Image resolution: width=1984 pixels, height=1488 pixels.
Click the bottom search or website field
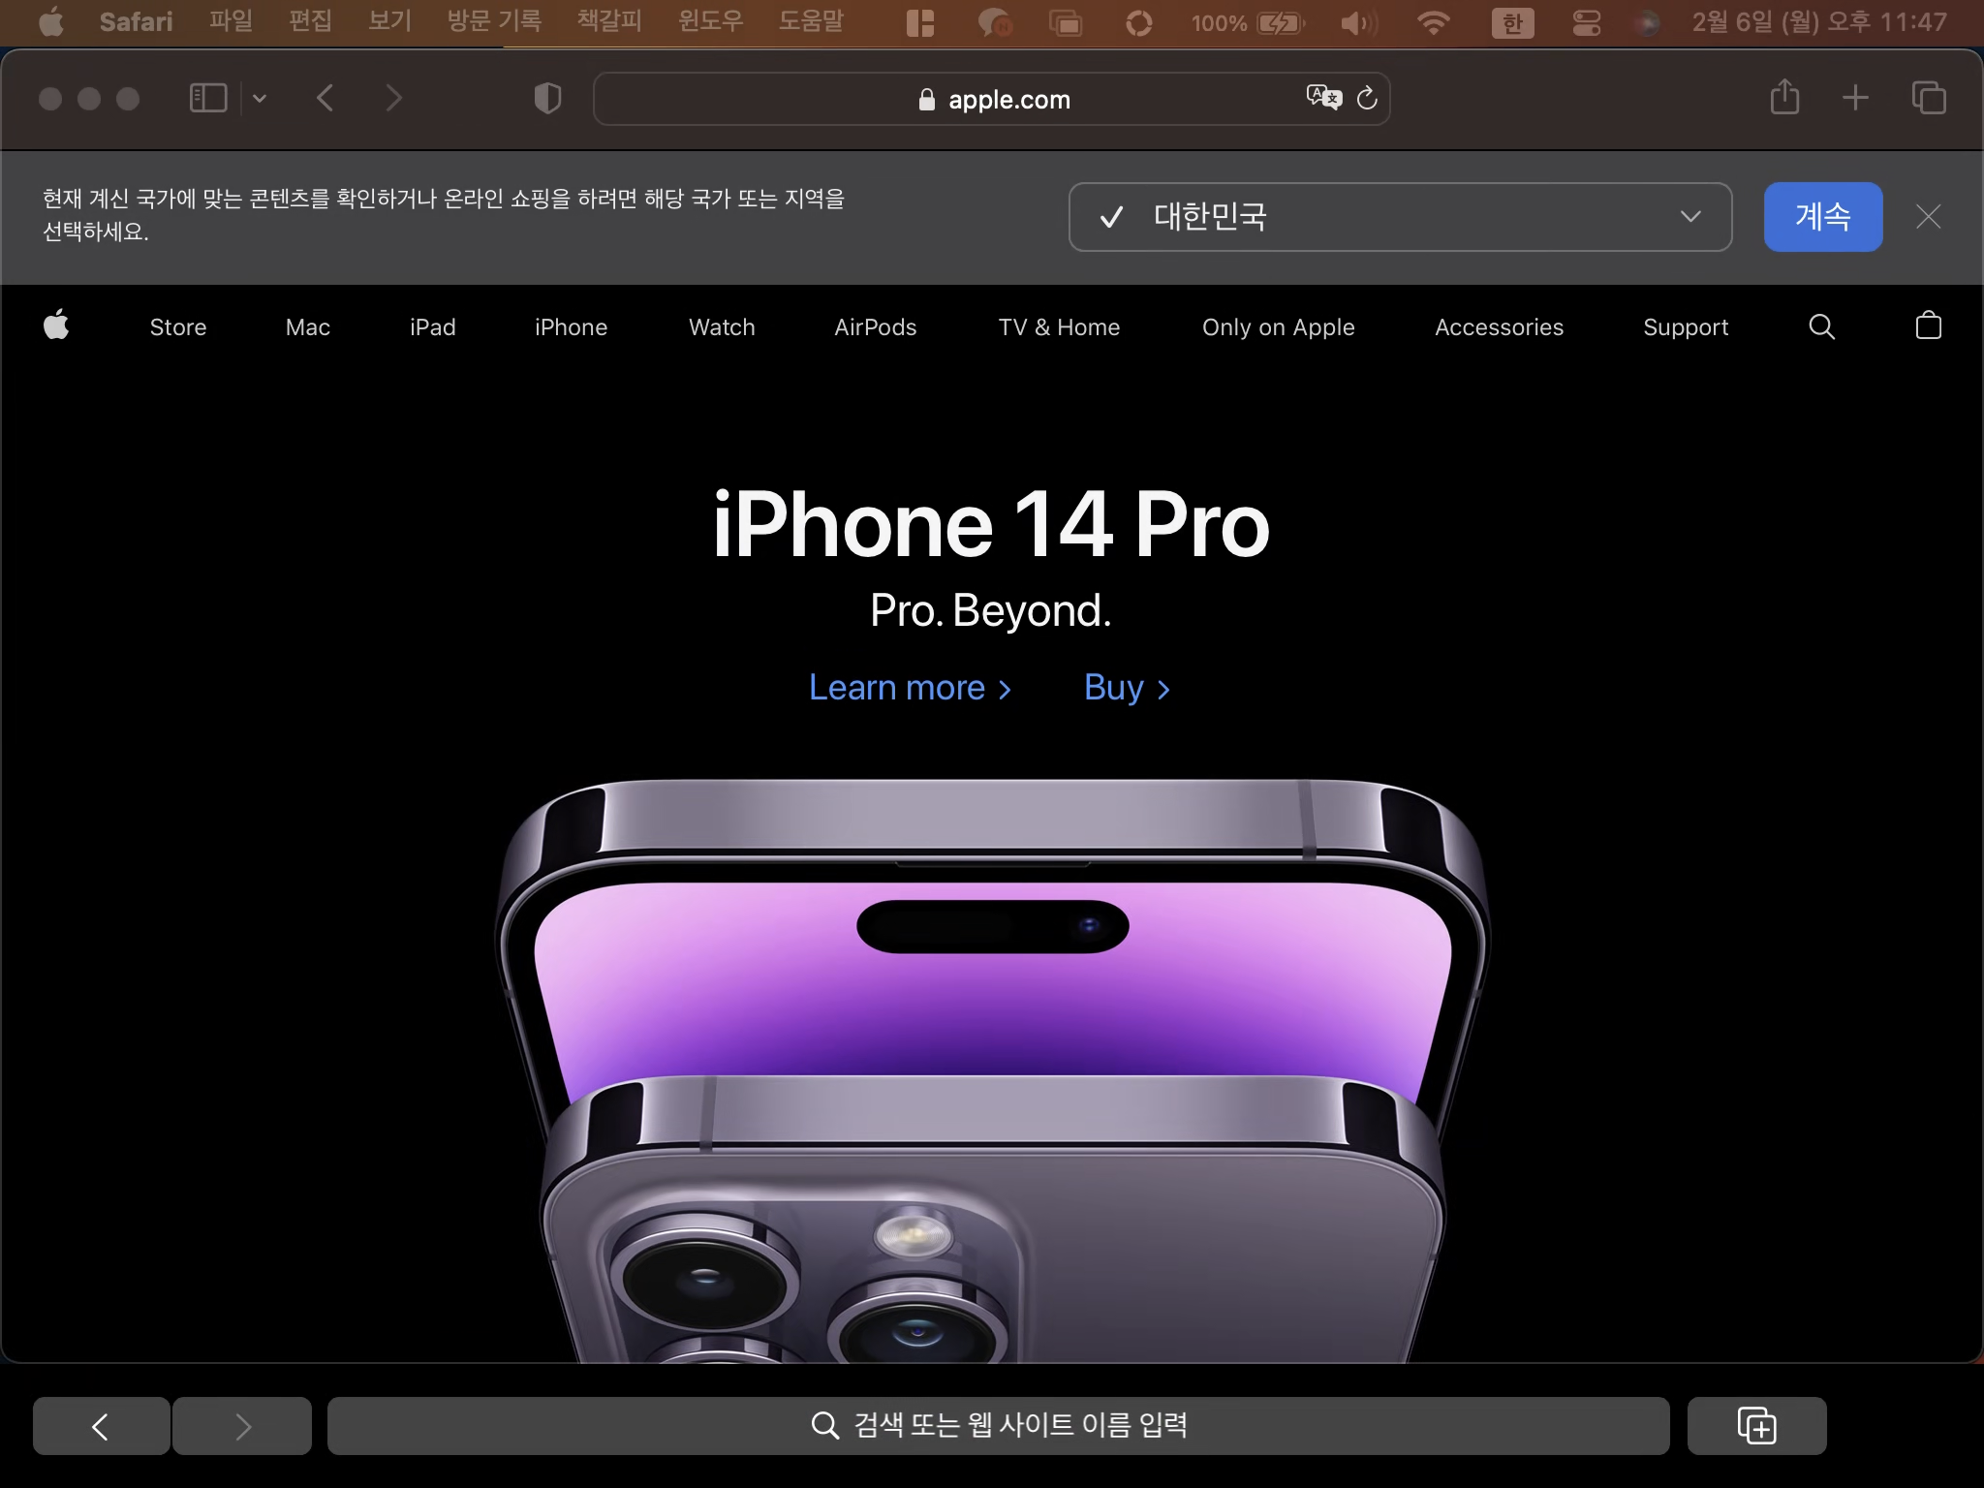pyautogui.click(x=998, y=1425)
